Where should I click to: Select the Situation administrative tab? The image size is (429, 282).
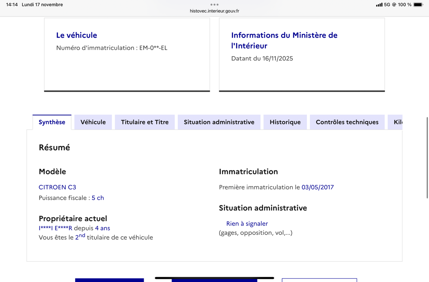[x=219, y=122]
